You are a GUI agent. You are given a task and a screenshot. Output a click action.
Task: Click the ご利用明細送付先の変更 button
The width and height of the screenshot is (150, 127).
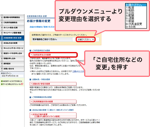click(x=53, y=102)
